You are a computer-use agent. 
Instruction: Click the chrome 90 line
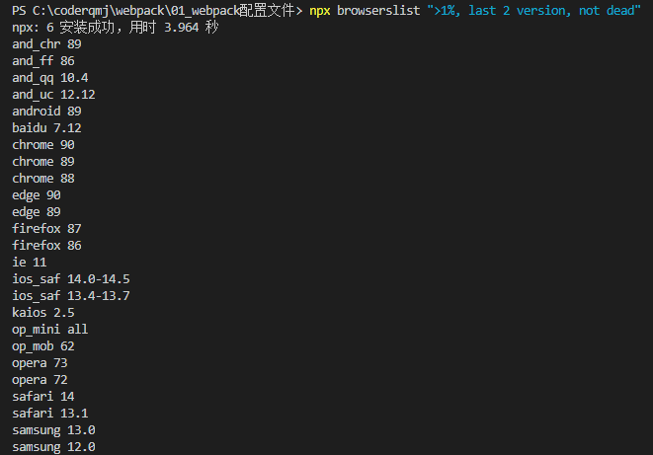coord(43,145)
